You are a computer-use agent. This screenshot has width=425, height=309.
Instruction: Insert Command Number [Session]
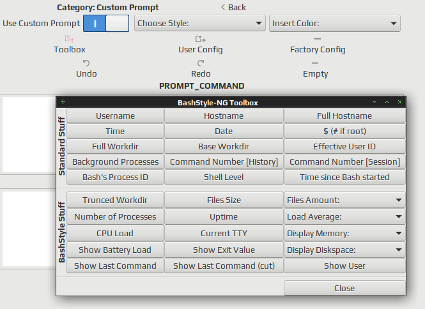[x=344, y=162]
